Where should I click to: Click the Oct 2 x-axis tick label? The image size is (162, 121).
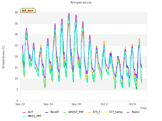pyautogui.click(x=104, y=104)
